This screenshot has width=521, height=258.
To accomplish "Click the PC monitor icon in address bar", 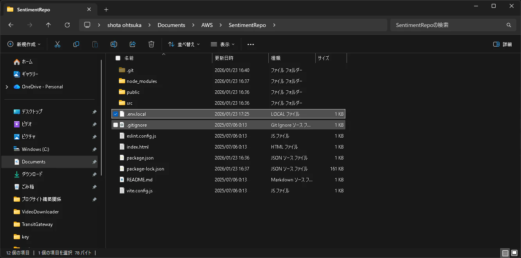I will pos(87,25).
